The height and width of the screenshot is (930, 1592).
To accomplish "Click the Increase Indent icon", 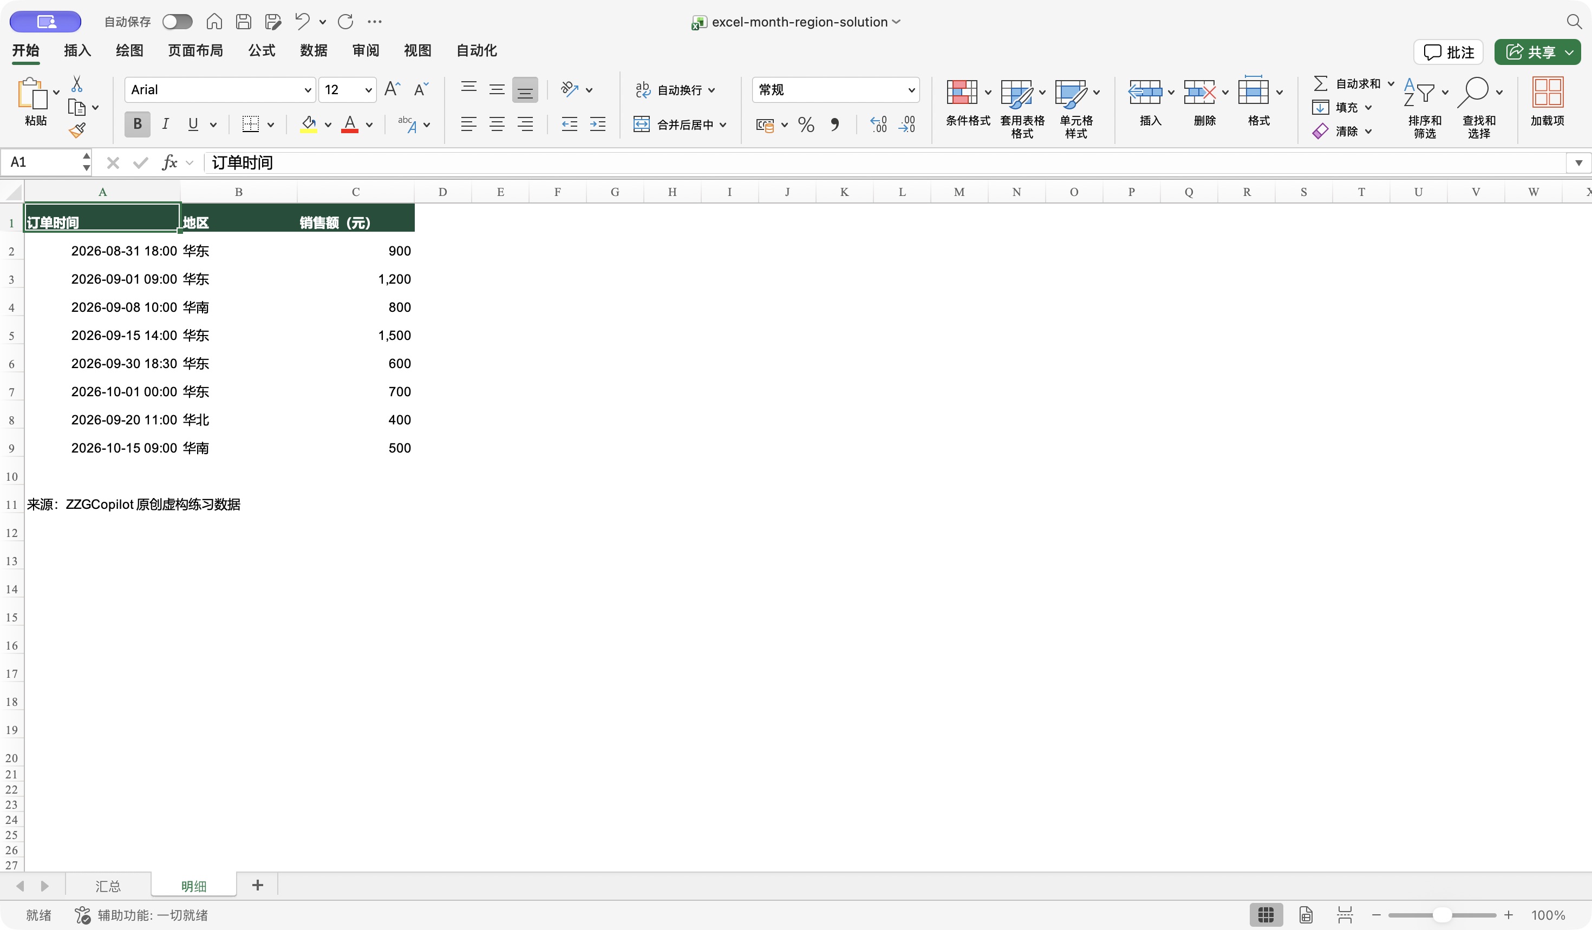I will (x=598, y=125).
